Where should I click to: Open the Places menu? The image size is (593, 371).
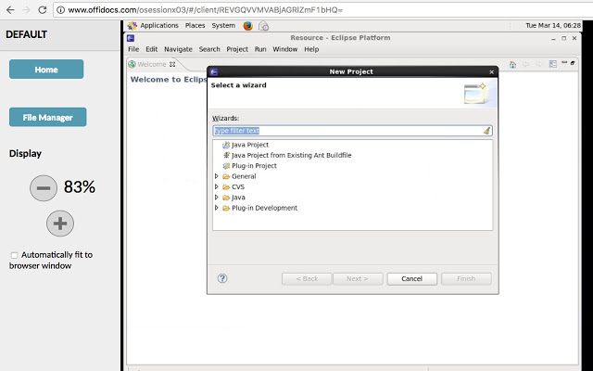pos(195,25)
